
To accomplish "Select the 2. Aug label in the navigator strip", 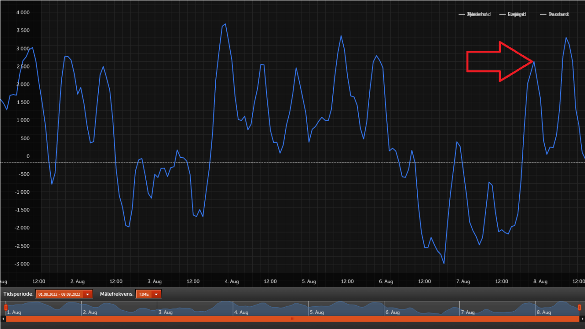I will (90, 313).
